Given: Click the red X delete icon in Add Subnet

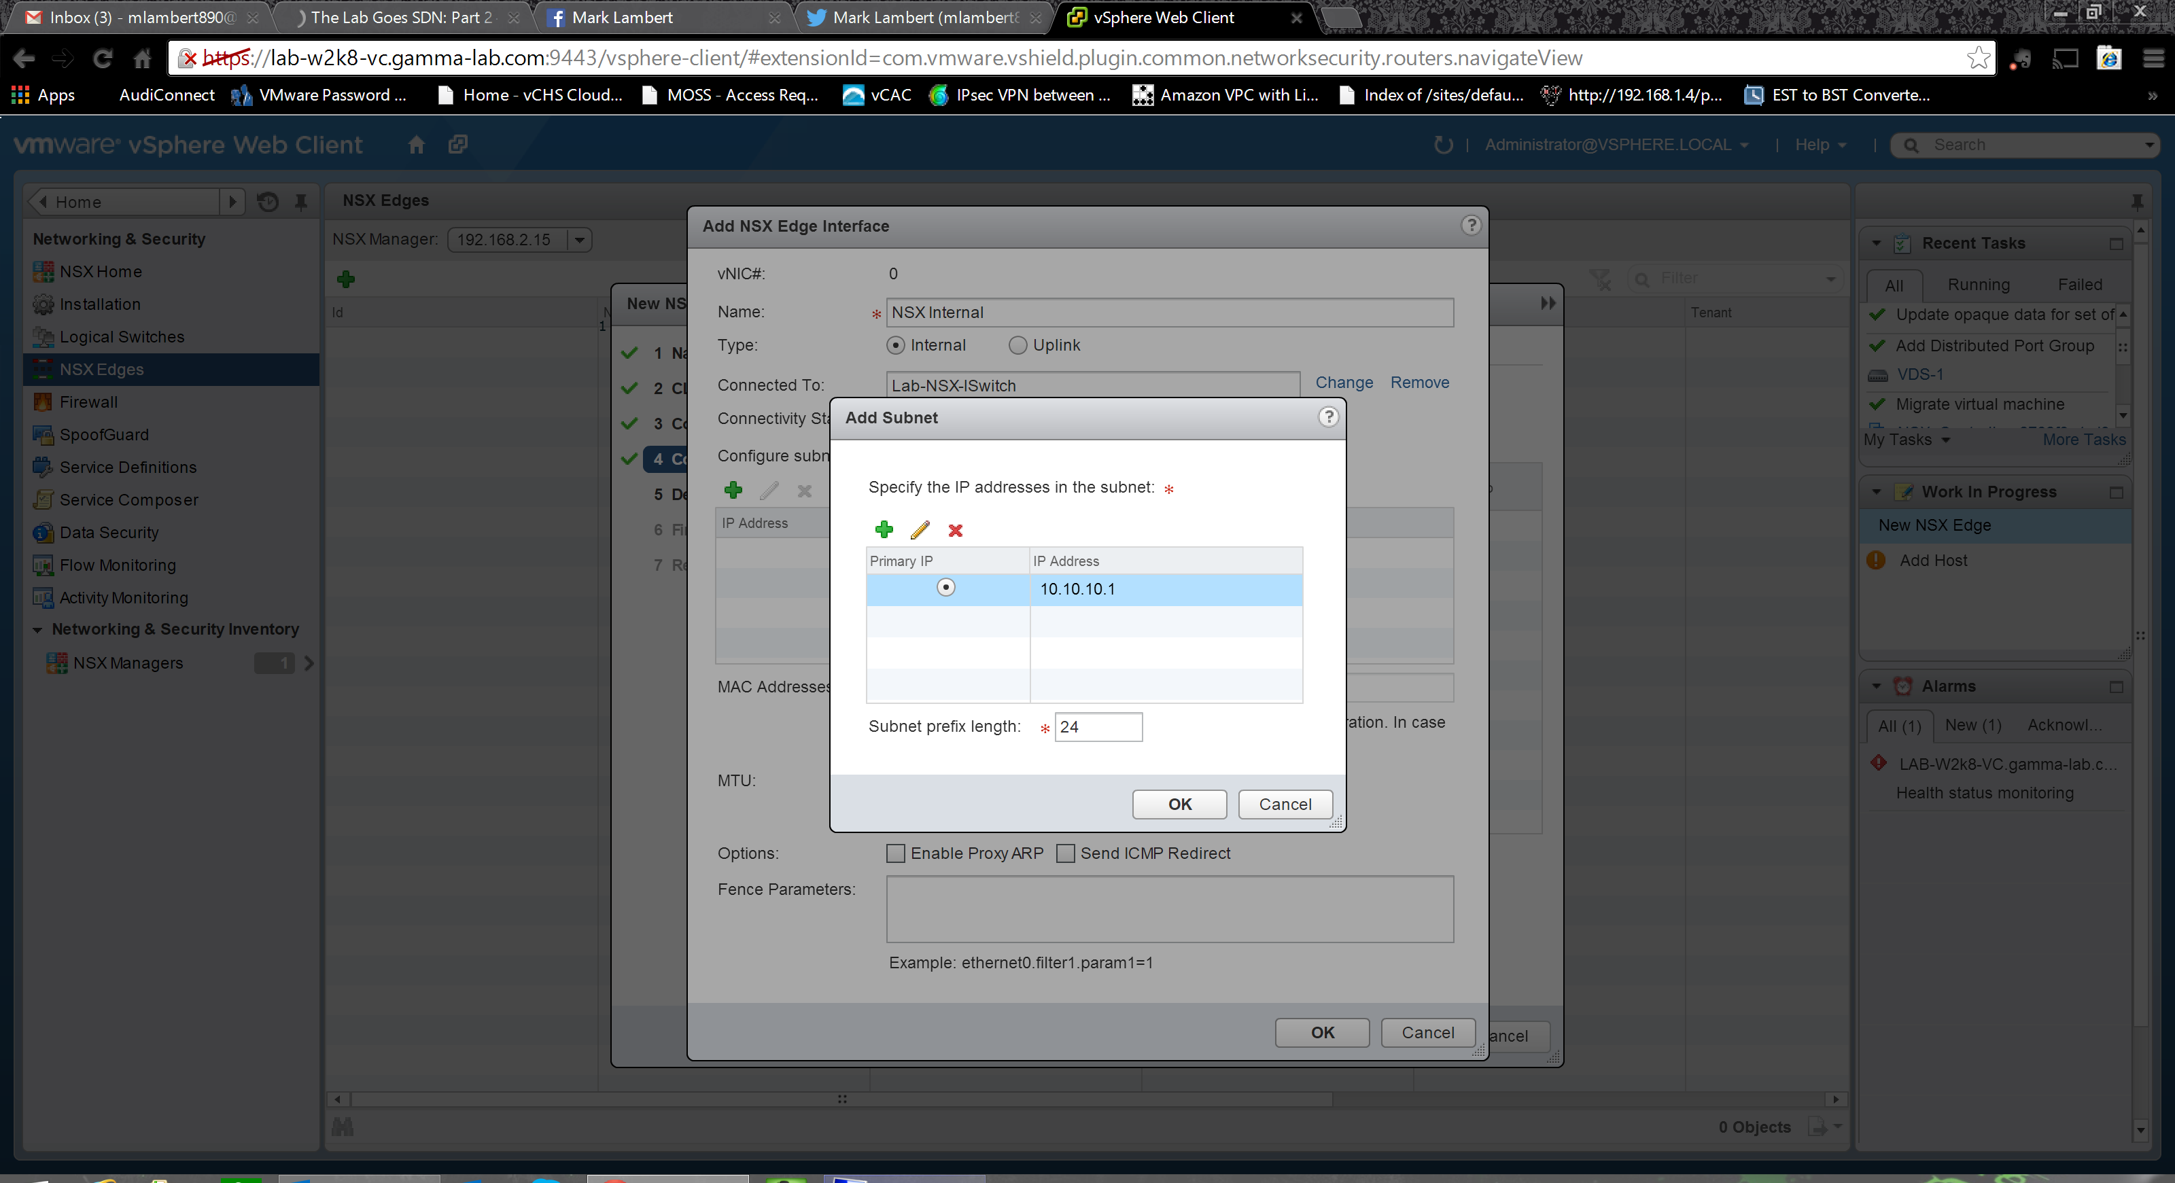Looking at the screenshot, I should 955,530.
